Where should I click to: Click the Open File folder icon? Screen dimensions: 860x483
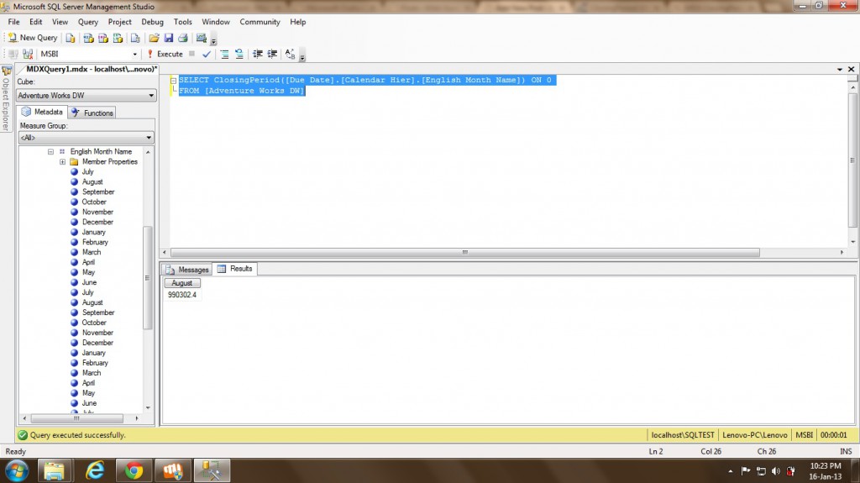click(x=154, y=38)
